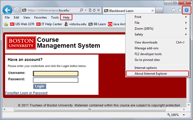Click the Stop loading X icon

coord(98,10)
